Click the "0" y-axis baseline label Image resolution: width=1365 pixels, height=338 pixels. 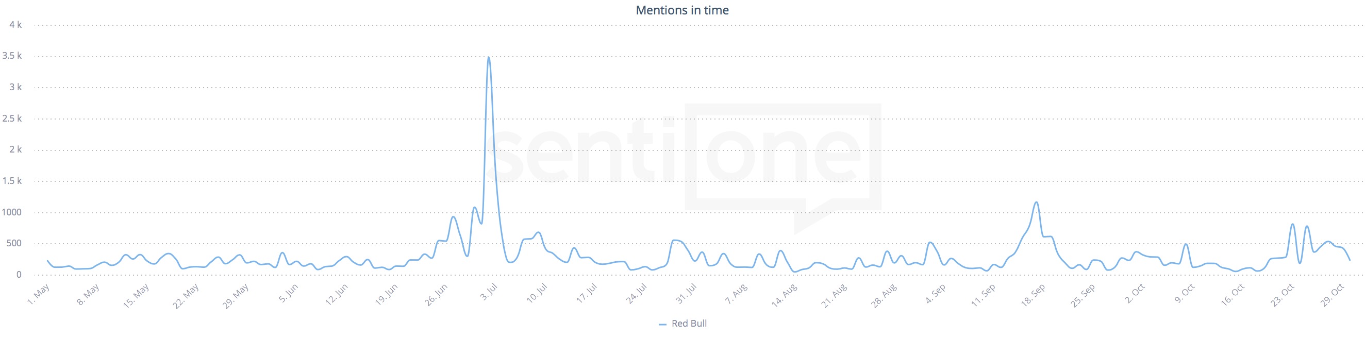19,275
